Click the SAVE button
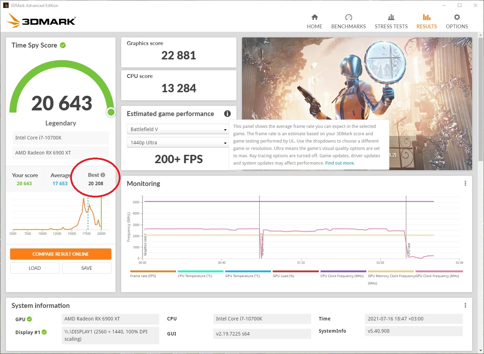This screenshot has height=354, width=484. click(87, 268)
